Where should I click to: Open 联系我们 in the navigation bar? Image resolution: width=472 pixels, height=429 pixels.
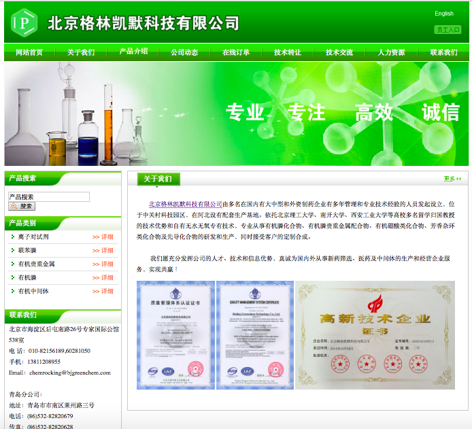coord(443,52)
